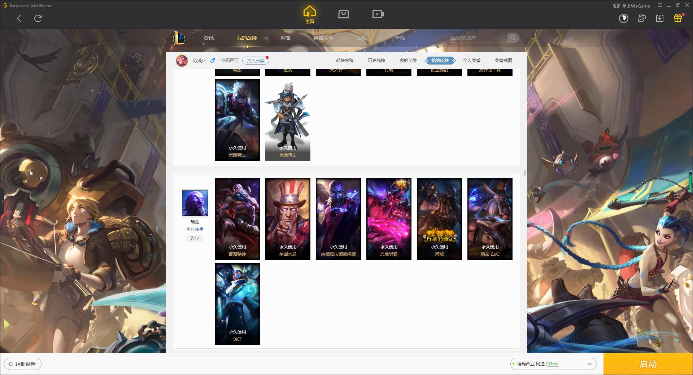Image resolution: width=693 pixels, height=375 pixels.
Task: Expand the 德玛西亚 网通 server dropdown
Action: [553, 364]
